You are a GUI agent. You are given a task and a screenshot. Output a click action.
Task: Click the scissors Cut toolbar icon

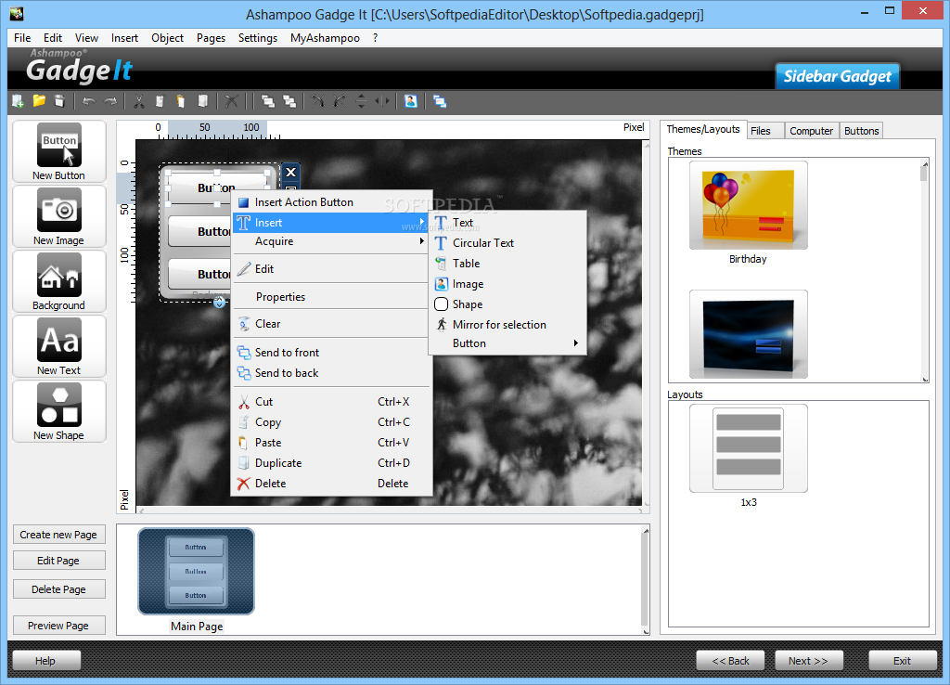139,101
